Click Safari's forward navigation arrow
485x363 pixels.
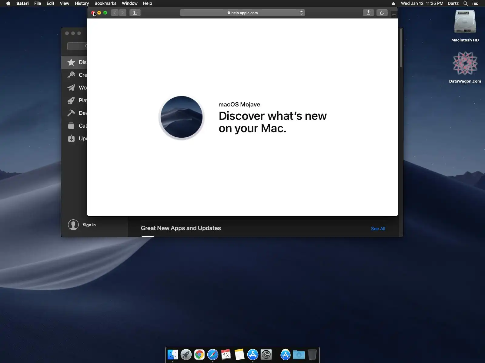pos(122,13)
